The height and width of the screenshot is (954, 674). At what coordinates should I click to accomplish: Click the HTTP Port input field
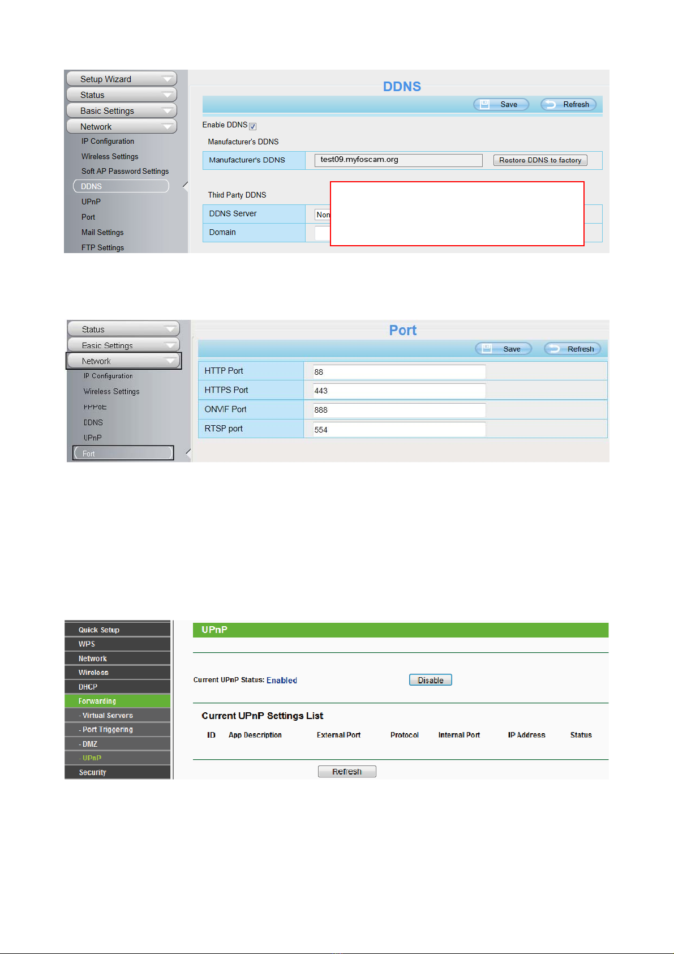point(399,372)
